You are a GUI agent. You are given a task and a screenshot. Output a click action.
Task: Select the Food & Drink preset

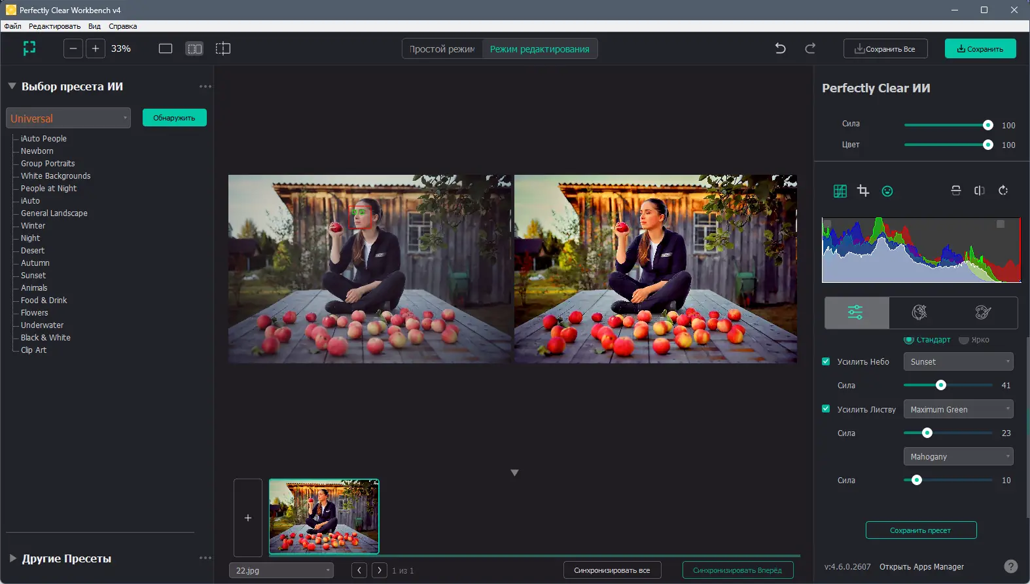44,301
